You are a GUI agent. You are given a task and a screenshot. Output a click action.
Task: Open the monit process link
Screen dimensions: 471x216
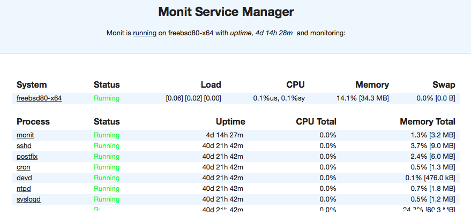click(x=25, y=135)
